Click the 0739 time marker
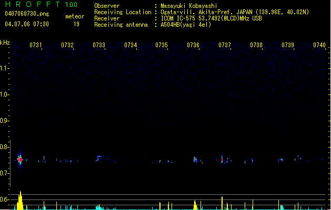The width and height of the screenshot is (331, 210). (x=288, y=45)
